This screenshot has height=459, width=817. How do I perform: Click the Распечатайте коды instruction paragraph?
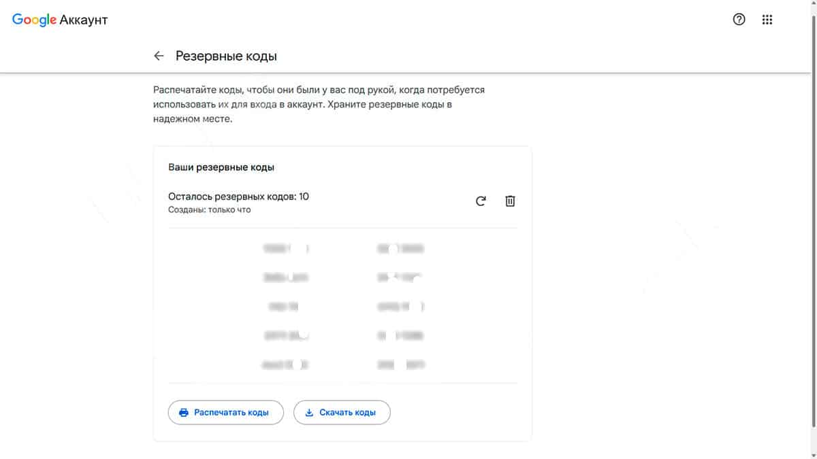click(x=319, y=104)
